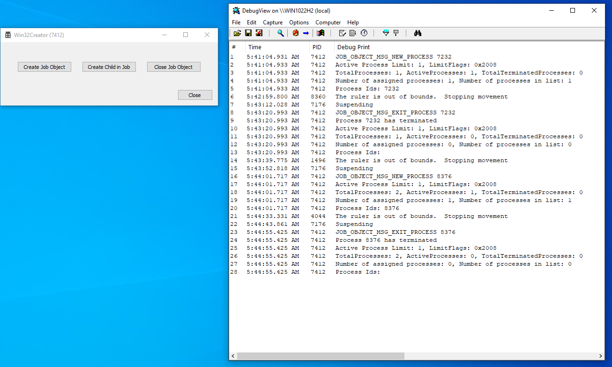The image size is (612, 367).
Task: Click the Create Child in Job button
Action: [x=109, y=67]
